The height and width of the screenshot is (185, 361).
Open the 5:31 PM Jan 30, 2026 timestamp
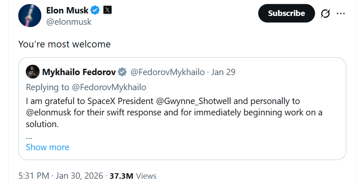(61, 176)
